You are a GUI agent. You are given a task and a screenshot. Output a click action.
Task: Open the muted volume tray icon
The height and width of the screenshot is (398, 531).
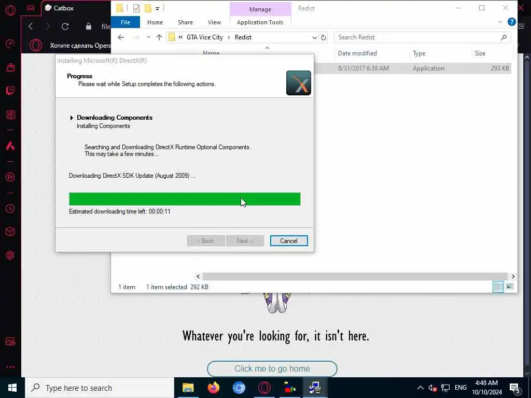(x=432, y=388)
